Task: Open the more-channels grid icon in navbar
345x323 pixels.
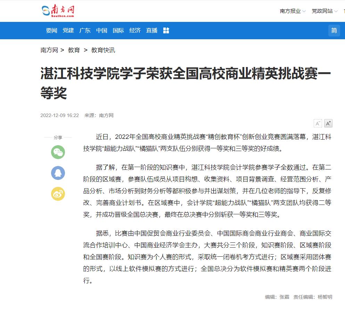Action: tap(166, 30)
